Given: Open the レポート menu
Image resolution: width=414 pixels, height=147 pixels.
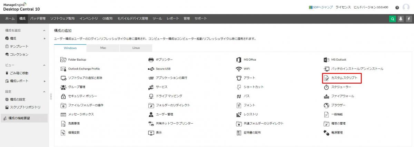Looking at the screenshot, I should click(x=173, y=19).
